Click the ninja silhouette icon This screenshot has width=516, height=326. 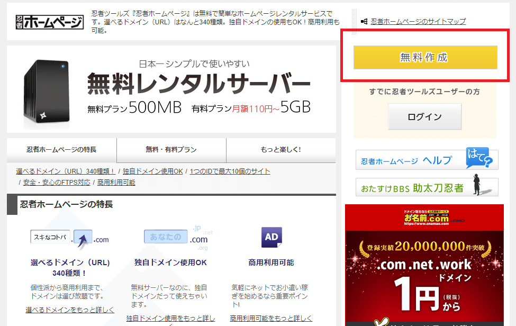tap(477, 185)
